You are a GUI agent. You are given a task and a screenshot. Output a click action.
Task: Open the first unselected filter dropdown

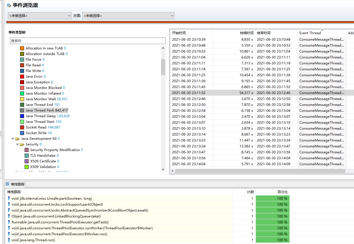pos(40,16)
